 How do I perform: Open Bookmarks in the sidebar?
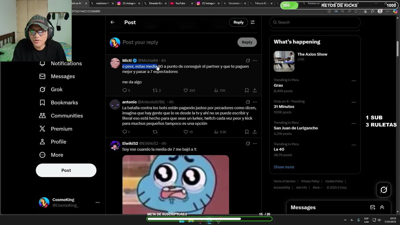click(x=59, y=102)
